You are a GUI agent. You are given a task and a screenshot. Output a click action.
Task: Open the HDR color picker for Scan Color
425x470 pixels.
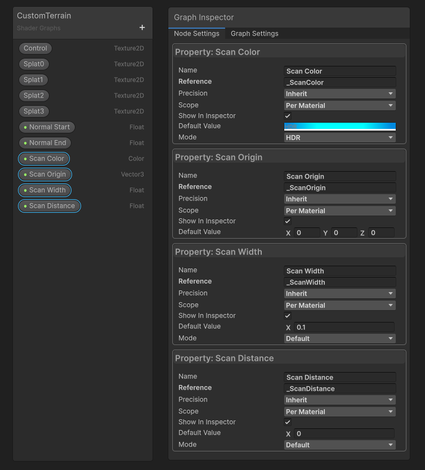point(339,126)
